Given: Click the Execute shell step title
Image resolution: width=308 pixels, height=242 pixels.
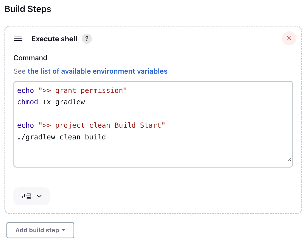Looking at the screenshot, I should click(x=54, y=39).
